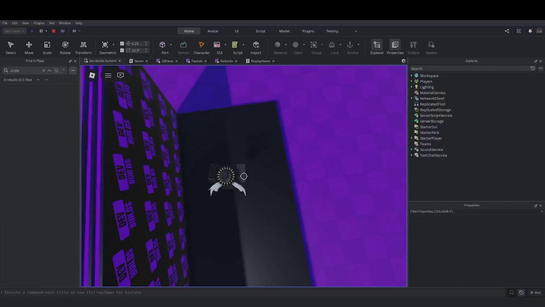The height and width of the screenshot is (307, 545).
Task: Activate the Transform tool
Action: [83, 47]
